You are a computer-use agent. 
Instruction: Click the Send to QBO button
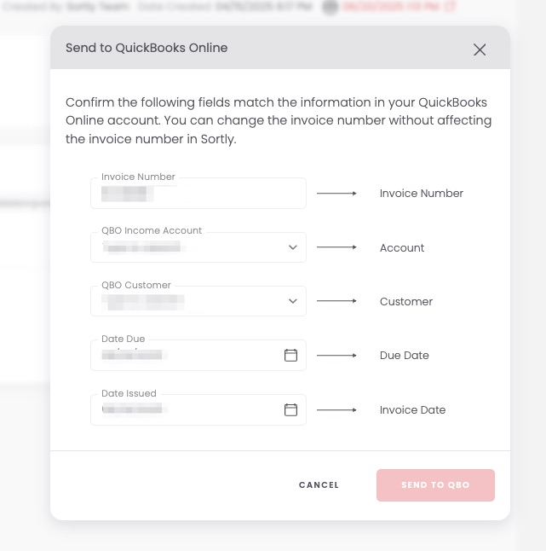click(x=435, y=485)
